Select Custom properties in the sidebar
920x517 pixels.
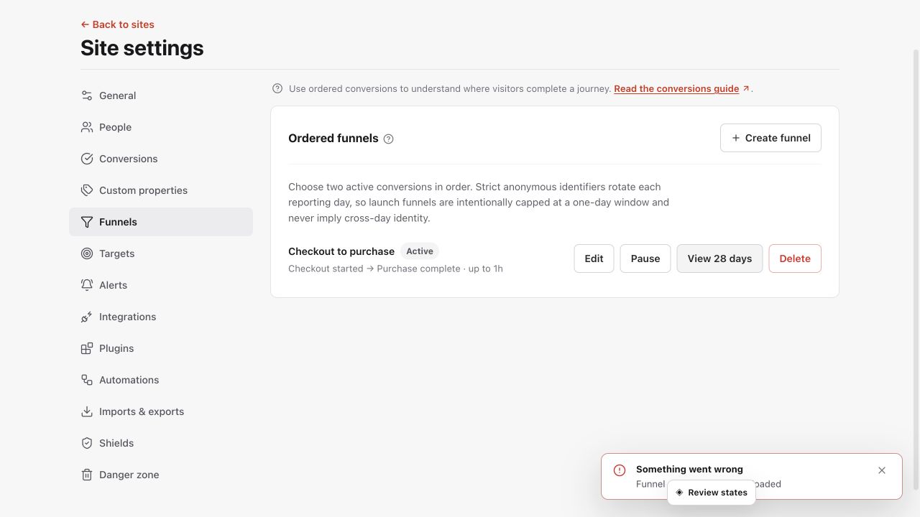(161, 190)
